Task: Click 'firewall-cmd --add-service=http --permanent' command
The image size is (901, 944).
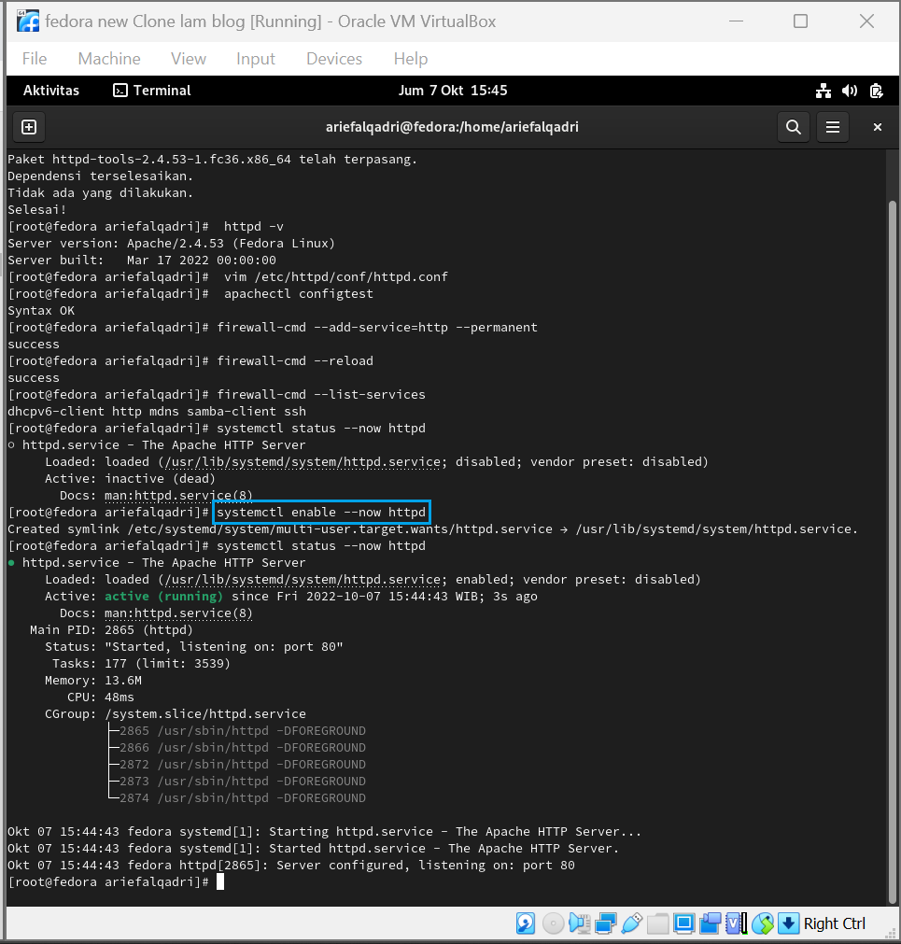Action: [377, 328]
